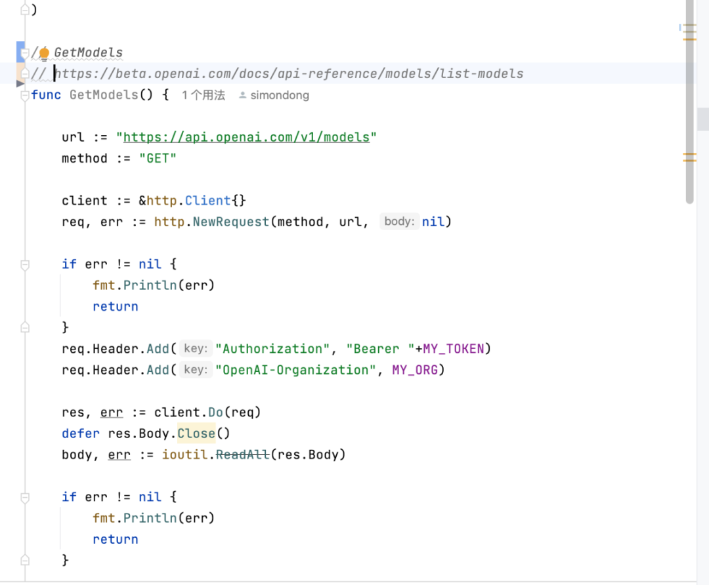Click the deprecated ReadAll function call

point(242,454)
